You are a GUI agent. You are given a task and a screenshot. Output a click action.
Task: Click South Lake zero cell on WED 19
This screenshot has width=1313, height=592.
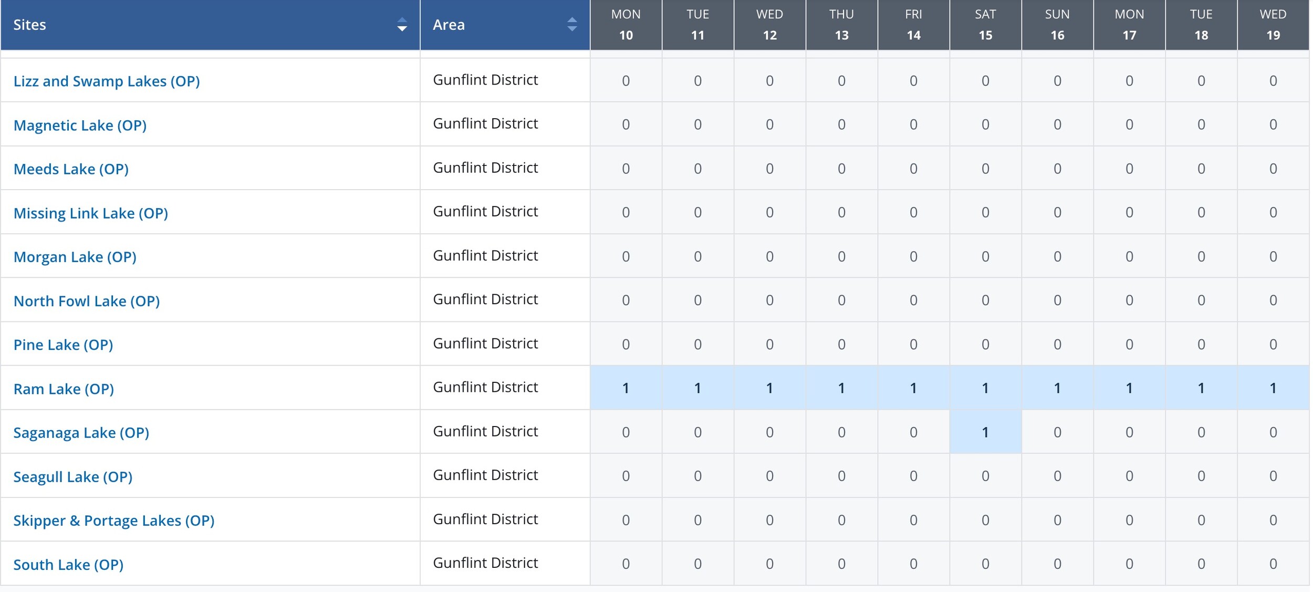pyautogui.click(x=1274, y=564)
